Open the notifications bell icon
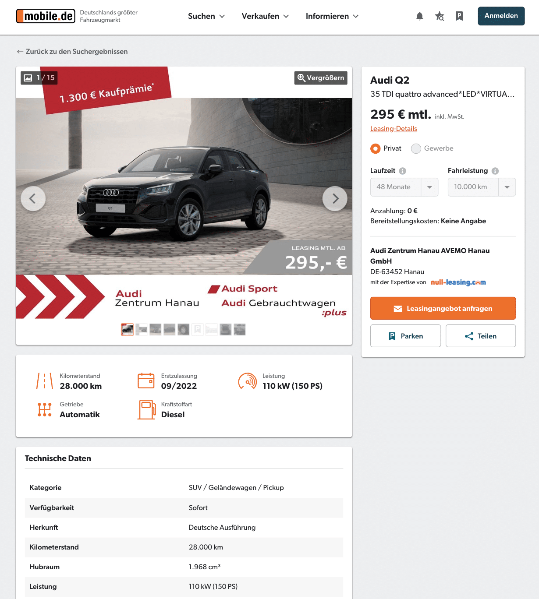Image resolution: width=539 pixels, height=599 pixels. click(x=419, y=16)
